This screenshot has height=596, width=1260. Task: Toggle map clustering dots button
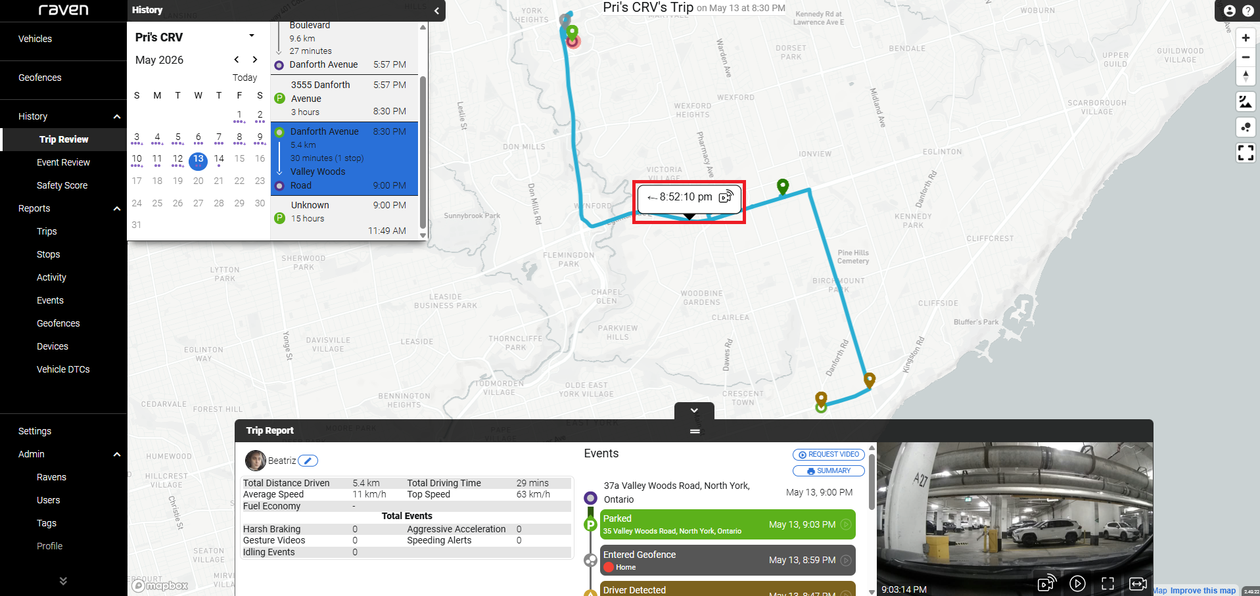click(x=1246, y=127)
